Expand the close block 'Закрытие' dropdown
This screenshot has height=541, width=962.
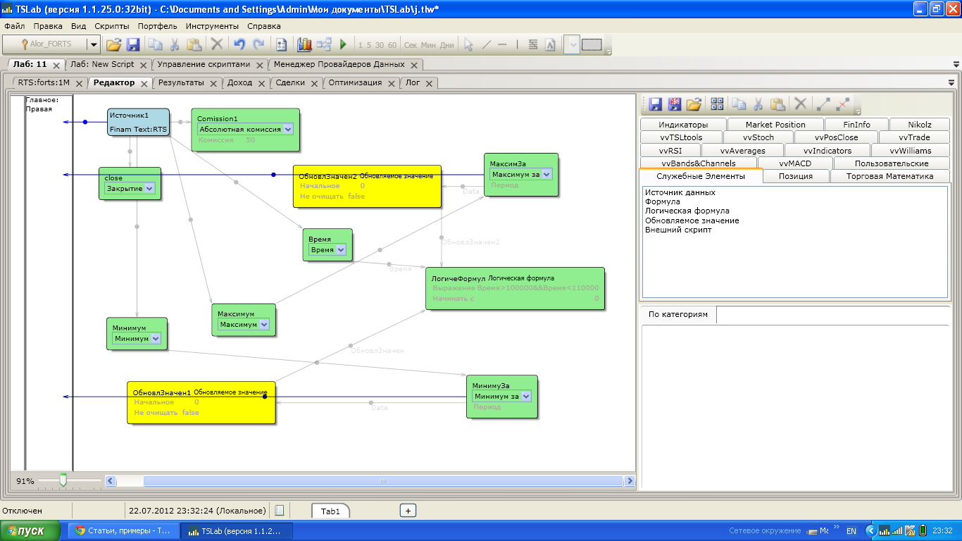click(149, 189)
